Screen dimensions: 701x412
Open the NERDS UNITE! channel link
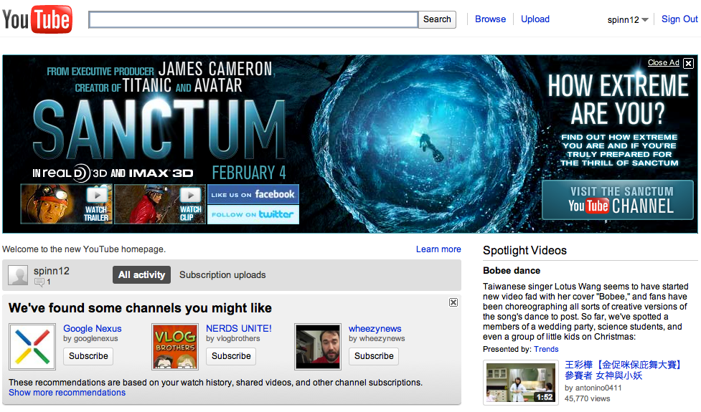click(x=239, y=329)
